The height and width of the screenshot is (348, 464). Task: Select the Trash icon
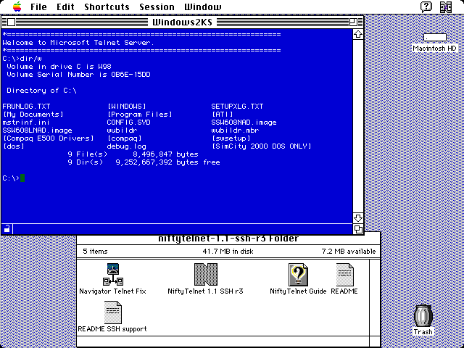click(423, 316)
